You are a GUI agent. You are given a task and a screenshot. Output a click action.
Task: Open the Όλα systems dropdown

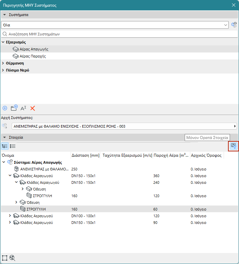coord(115,25)
